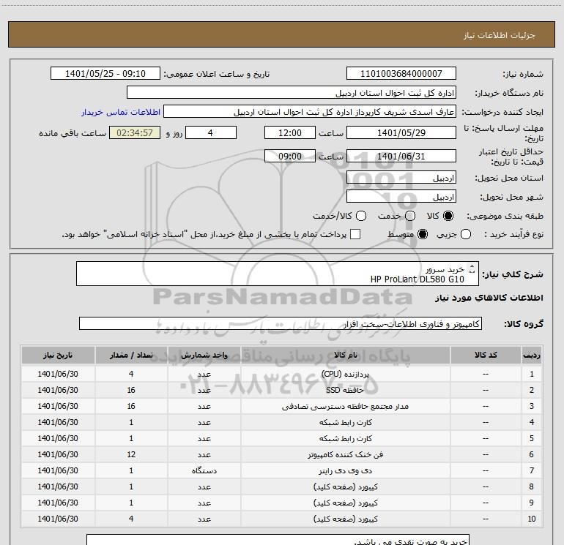Image resolution: width=564 pixels, height=545 pixels.
Task: Select the متوسط purchase type radio
Action: tap(423, 234)
